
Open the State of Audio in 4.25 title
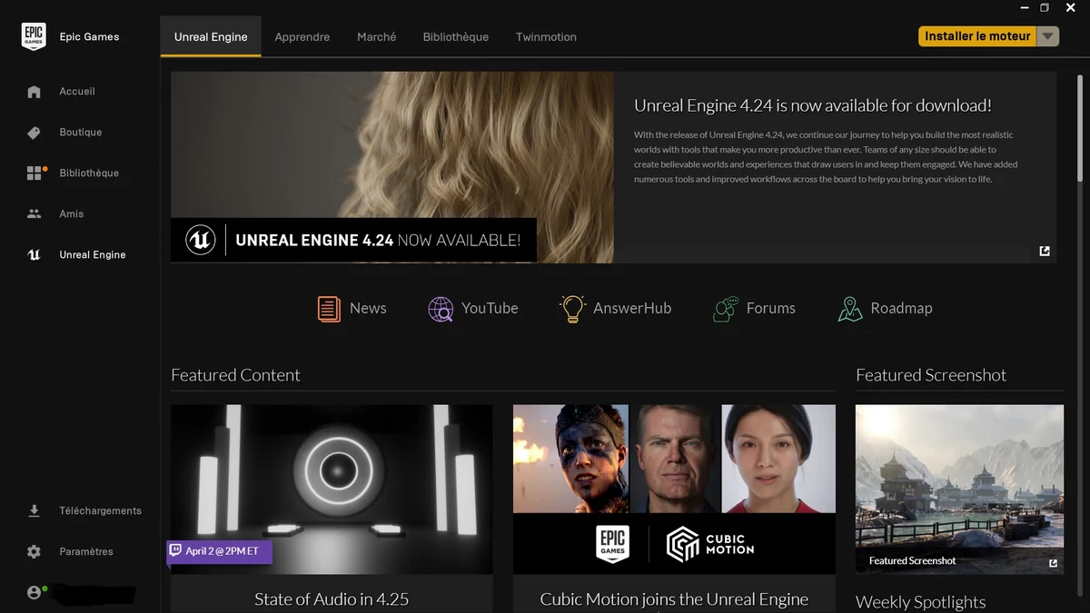click(332, 599)
